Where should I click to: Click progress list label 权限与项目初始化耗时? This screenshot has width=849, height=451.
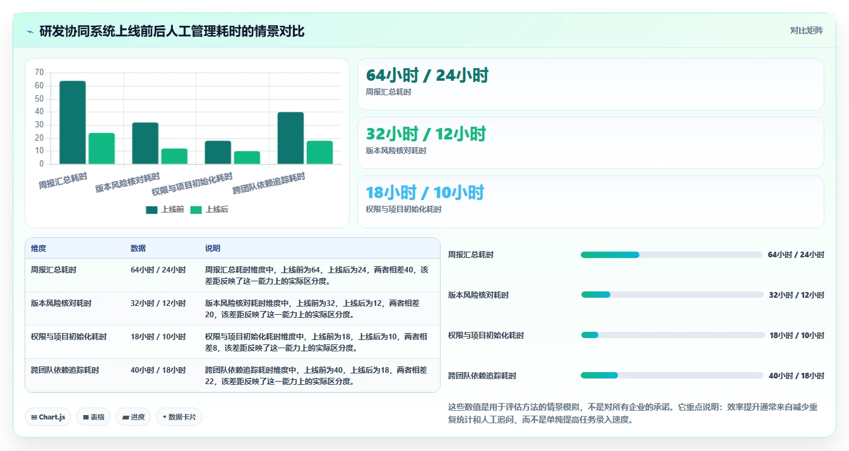pyautogui.click(x=486, y=335)
